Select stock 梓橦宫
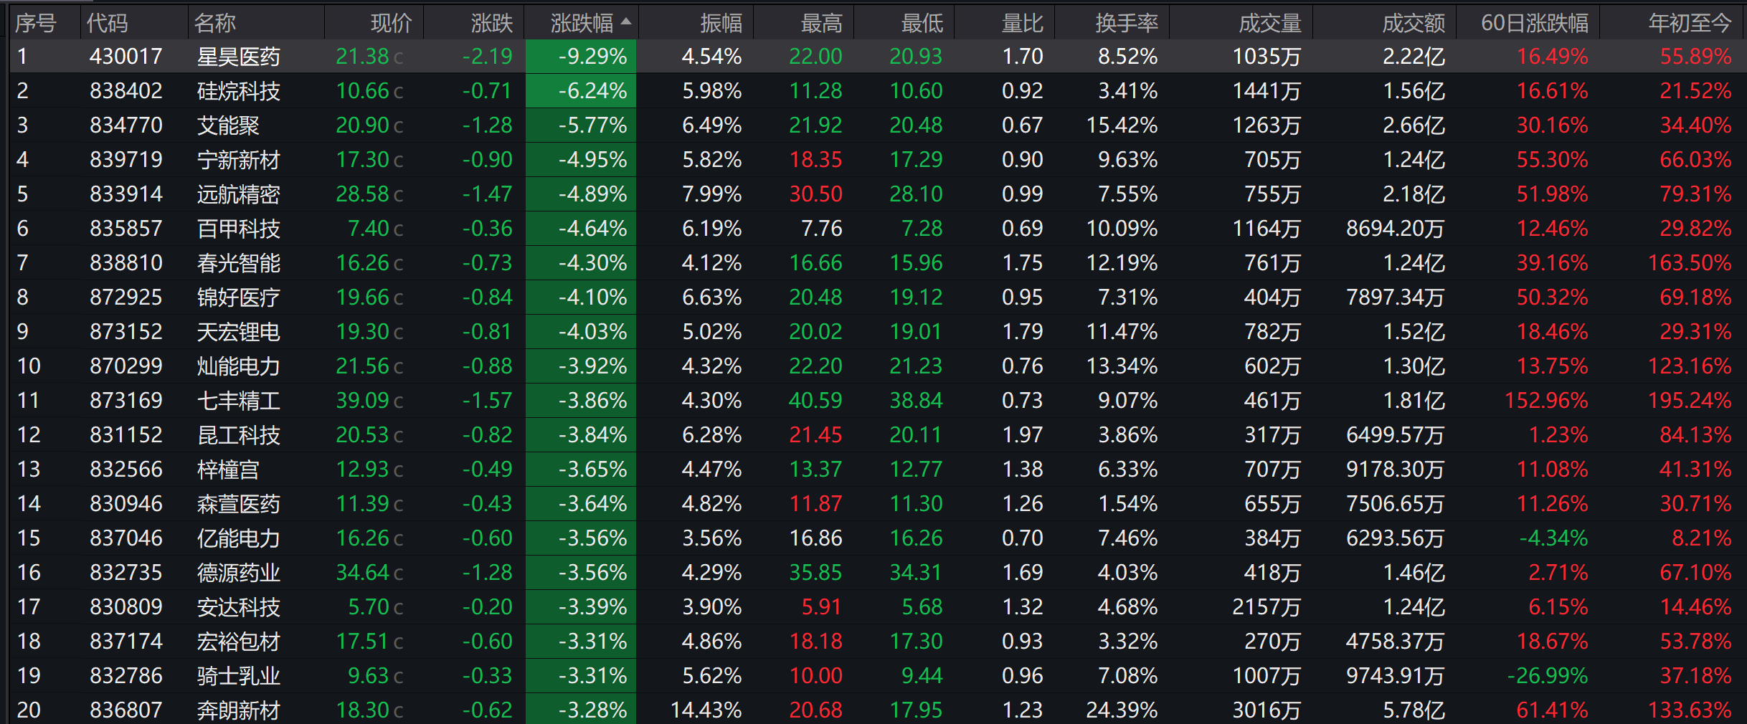Viewport: 1747px width, 724px height. pos(228,470)
